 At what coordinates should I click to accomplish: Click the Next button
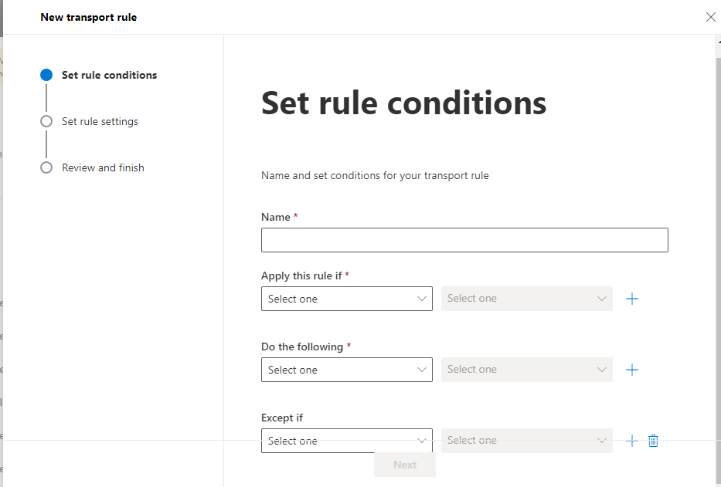click(x=405, y=465)
